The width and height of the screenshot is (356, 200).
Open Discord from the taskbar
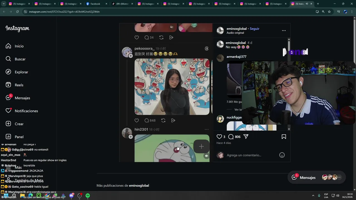[71, 196]
